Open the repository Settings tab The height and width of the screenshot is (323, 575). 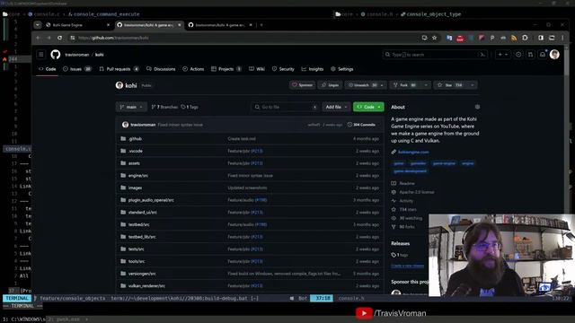341,69
